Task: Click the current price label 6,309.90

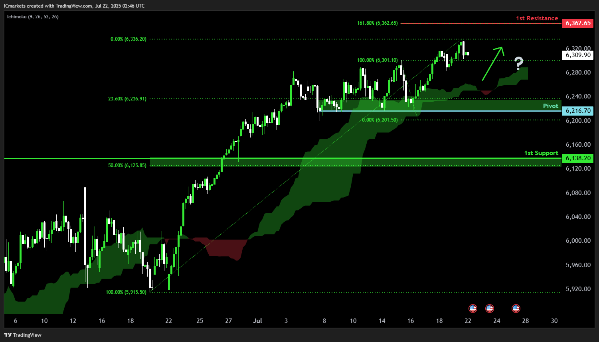Action: [578, 55]
